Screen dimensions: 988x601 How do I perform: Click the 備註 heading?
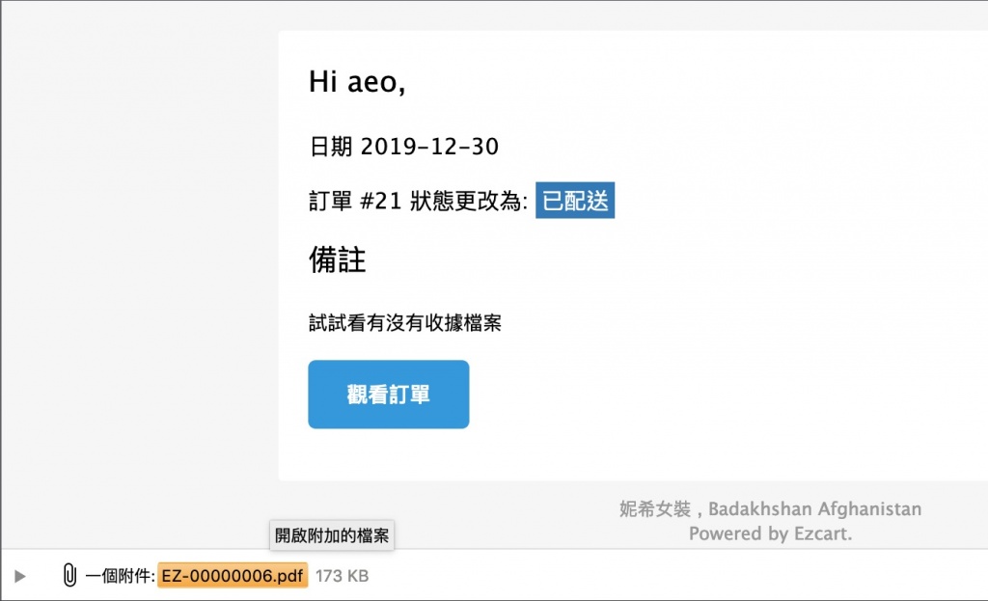337,260
